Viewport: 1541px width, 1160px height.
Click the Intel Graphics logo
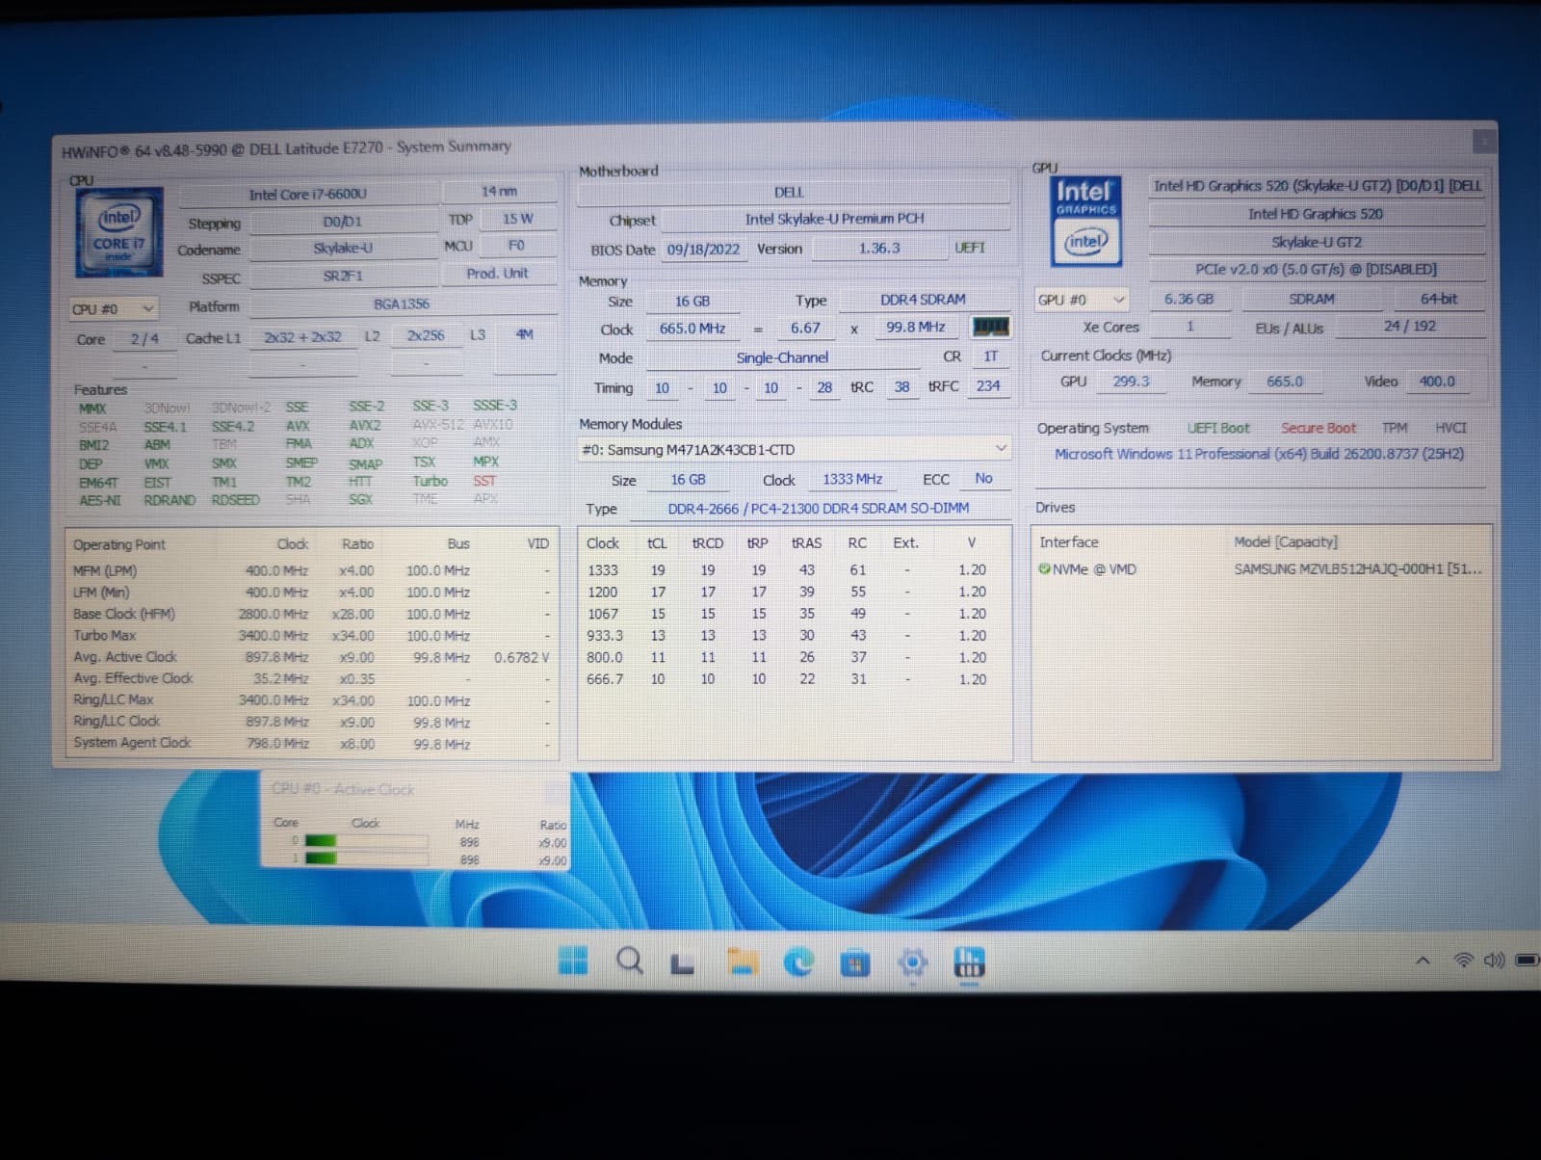(1085, 221)
